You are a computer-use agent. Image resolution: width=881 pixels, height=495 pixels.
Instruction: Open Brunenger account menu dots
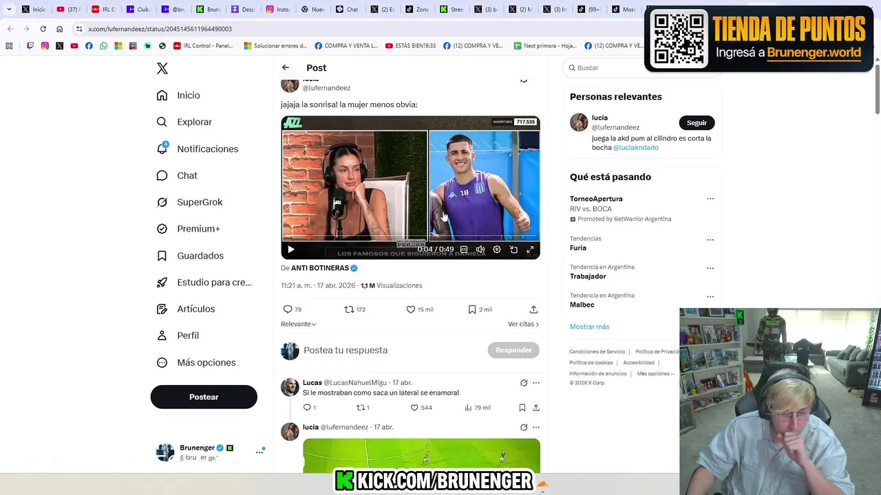click(x=259, y=452)
